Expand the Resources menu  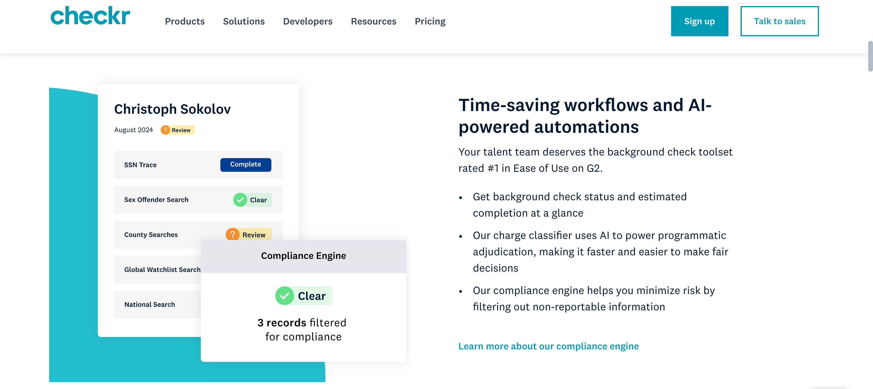373,21
